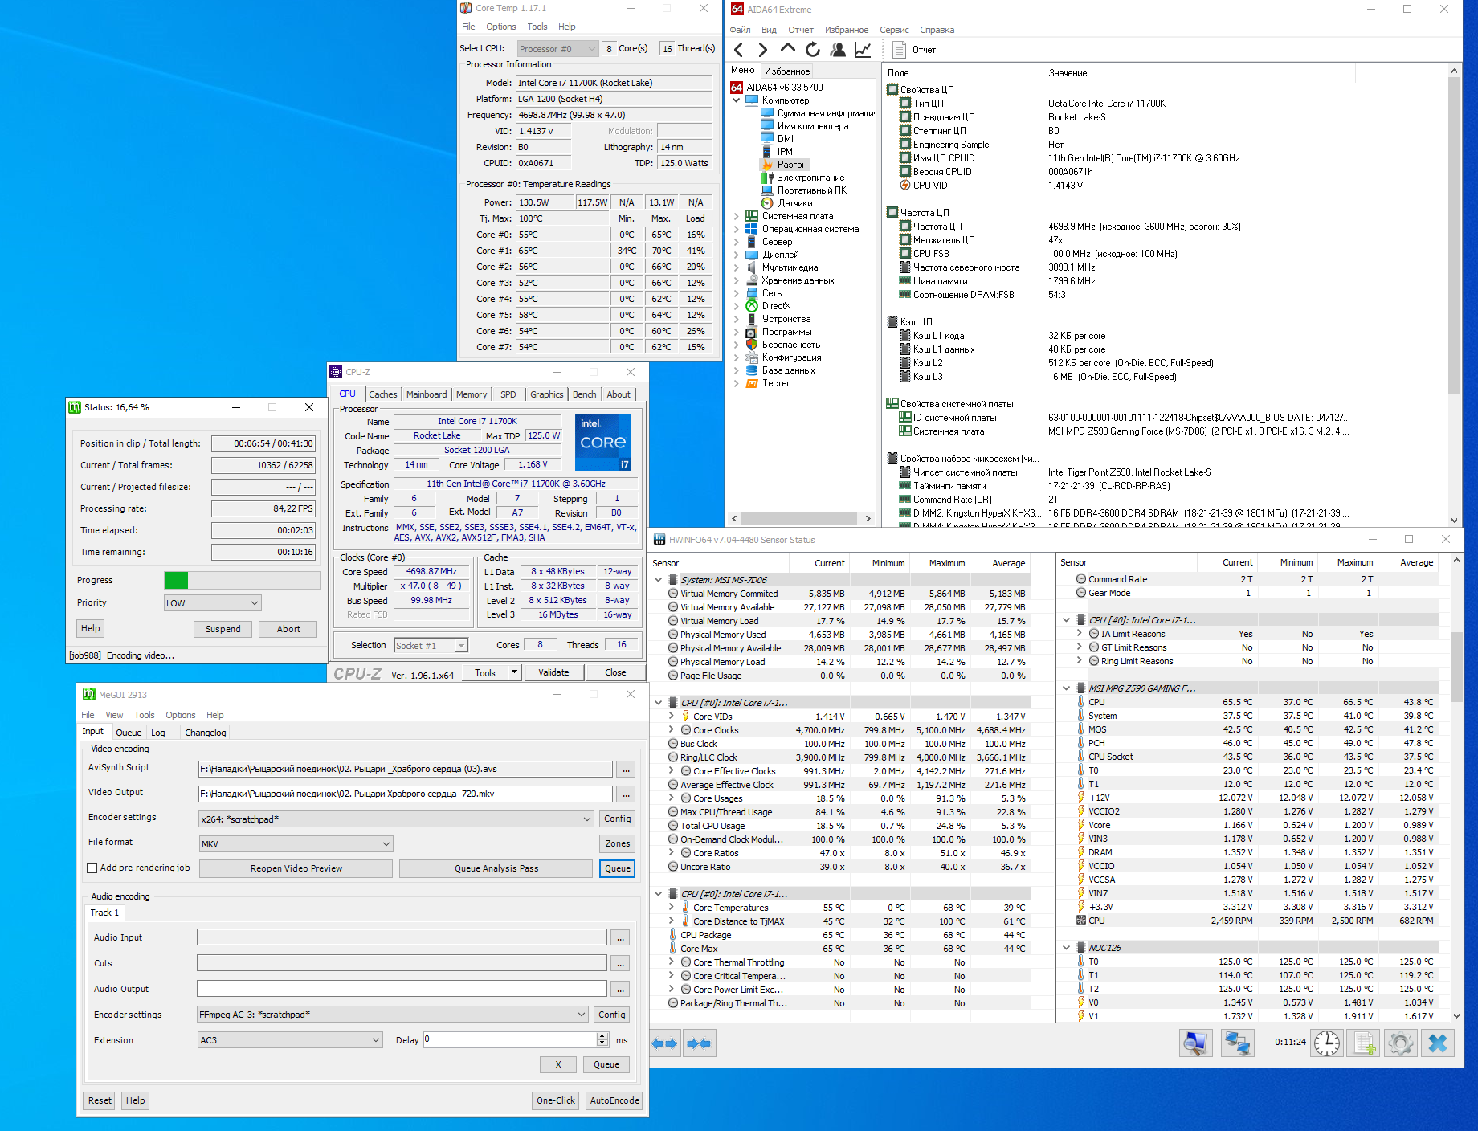Click AIDA64 up-level arrow icon
Image resolution: width=1478 pixels, height=1131 pixels.
[788, 48]
